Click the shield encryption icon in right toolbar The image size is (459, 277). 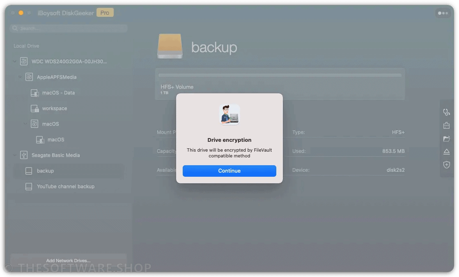tap(446, 165)
